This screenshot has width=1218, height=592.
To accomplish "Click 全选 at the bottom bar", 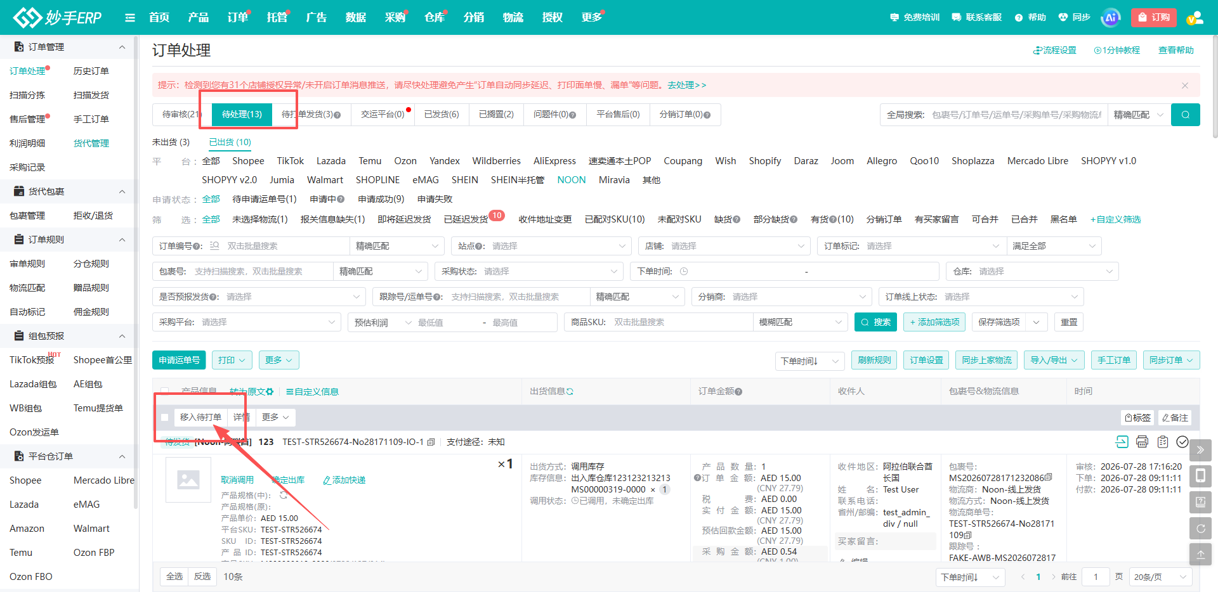I will pyautogui.click(x=174, y=576).
